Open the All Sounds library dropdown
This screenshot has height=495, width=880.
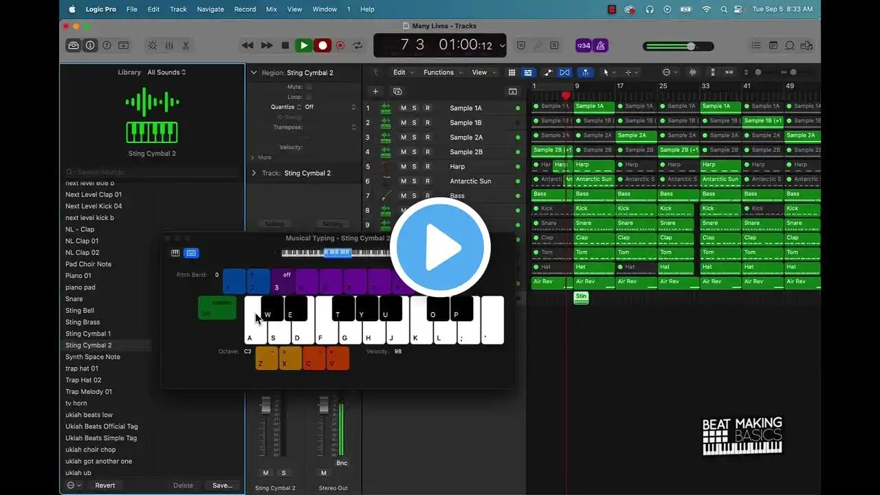tap(166, 72)
